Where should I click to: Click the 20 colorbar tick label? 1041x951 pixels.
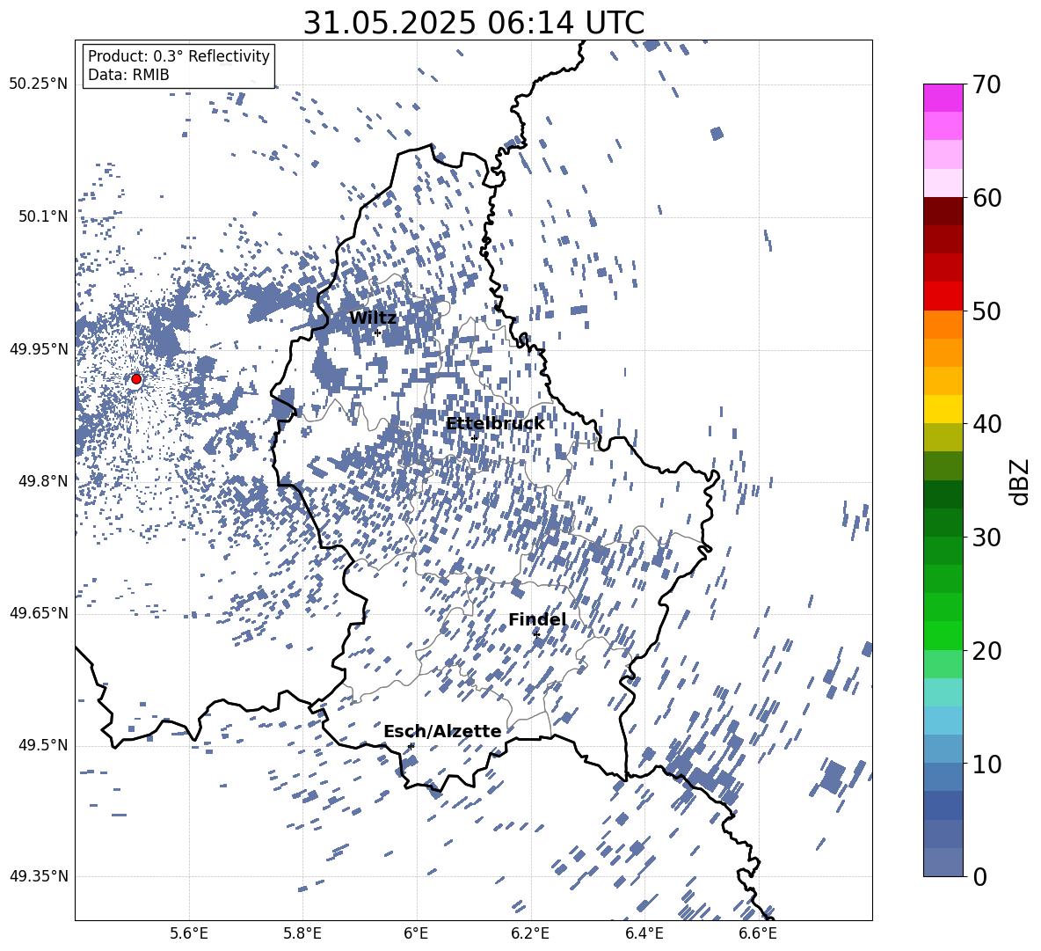tap(986, 651)
